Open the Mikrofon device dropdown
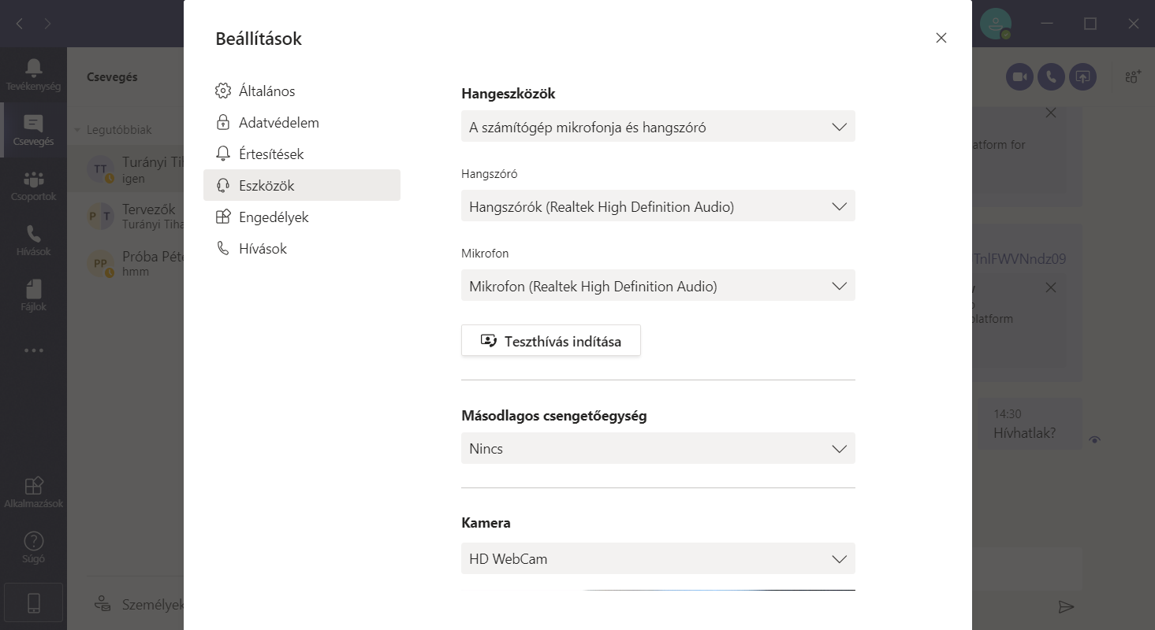The image size is (1155, 630). coord(658,286)
